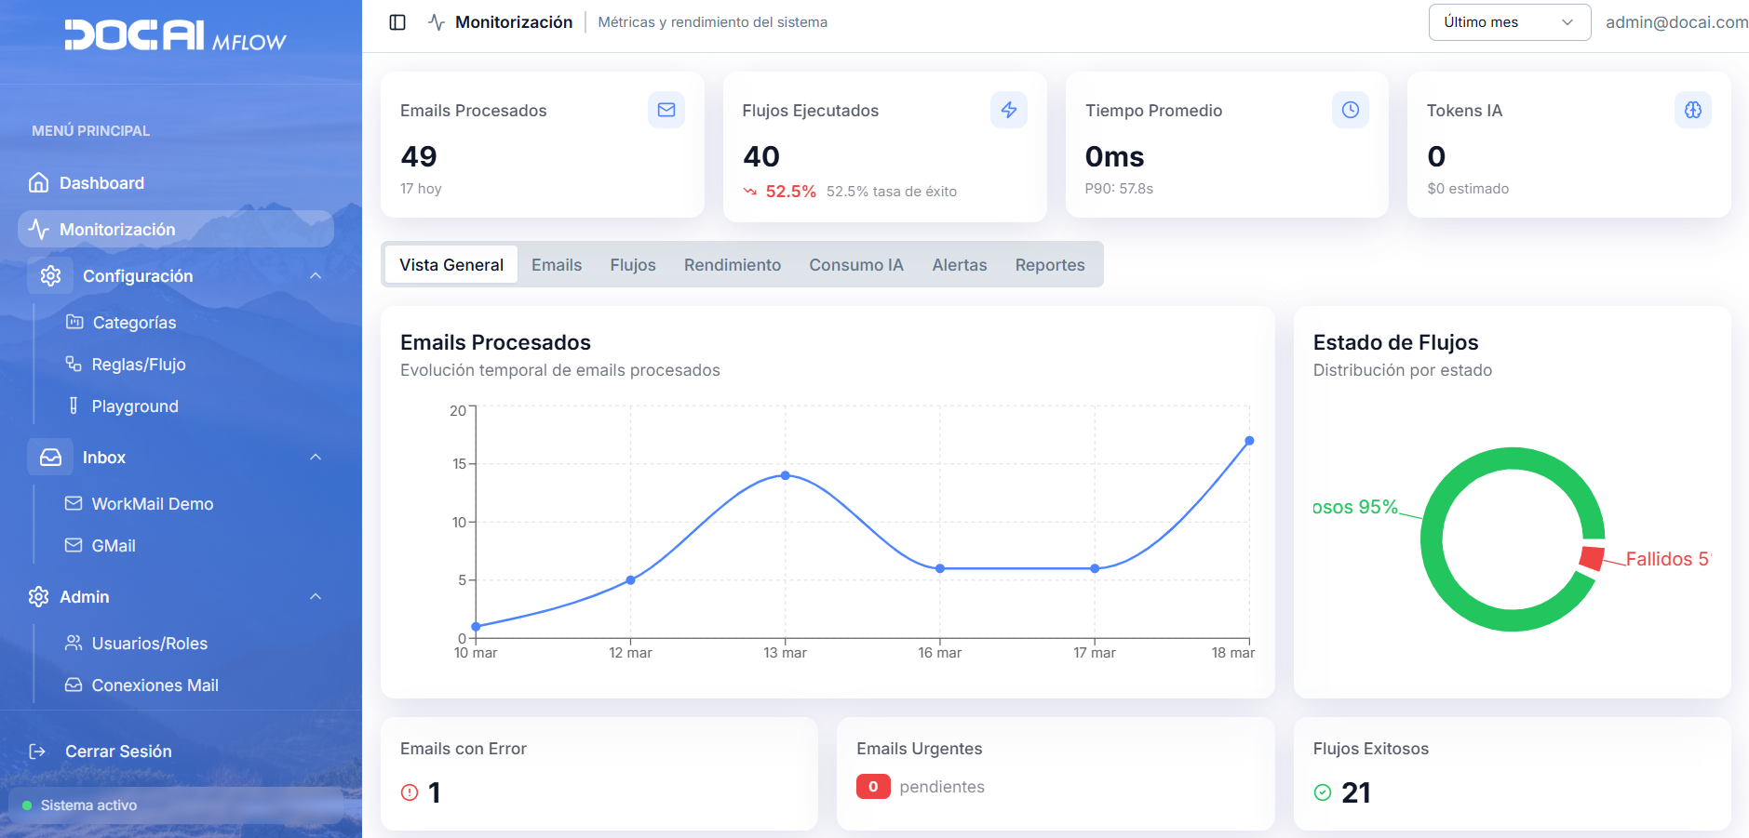Viewport: 1749px width, 838px height.
Task: Click the 13 mar data point on chart
Action: (x=786, y=475)
